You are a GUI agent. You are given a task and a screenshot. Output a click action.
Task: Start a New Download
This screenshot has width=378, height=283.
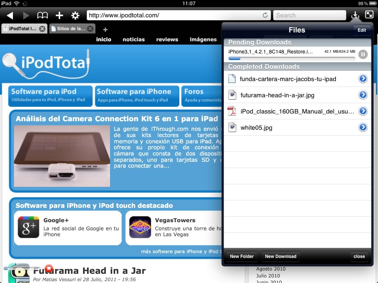281,256
